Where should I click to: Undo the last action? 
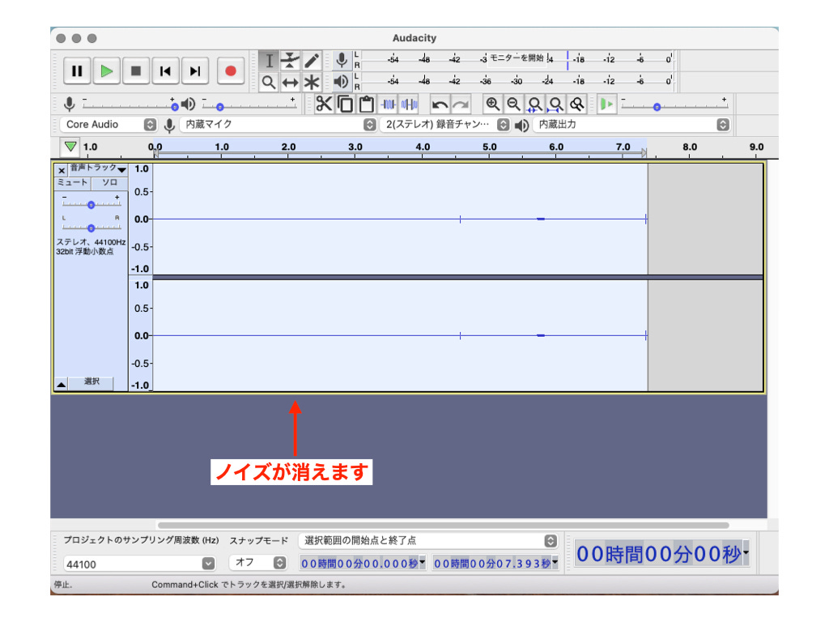pyautogui.click(x=440, y=104)
